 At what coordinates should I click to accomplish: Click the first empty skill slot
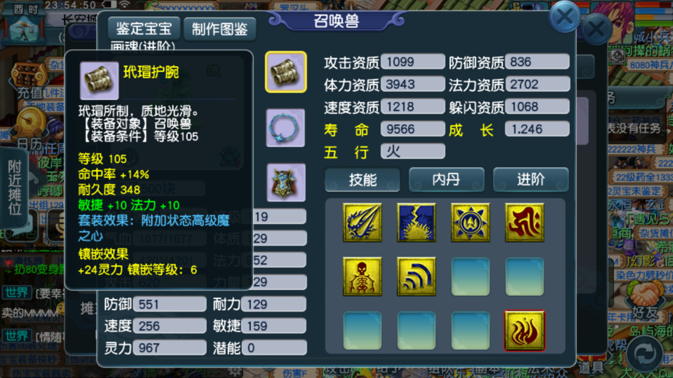pyautogui.click(x=470, y=276)
